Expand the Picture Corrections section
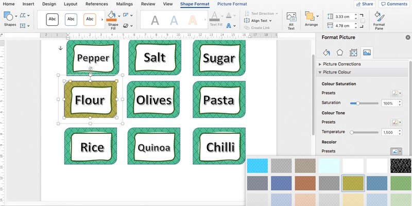This screenshot has height=206, width=412. coord(341,64)
